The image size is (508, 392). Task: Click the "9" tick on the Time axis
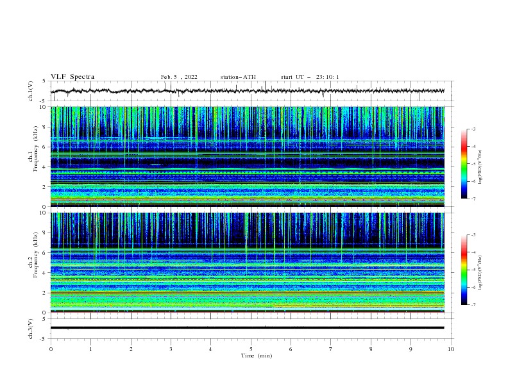point(411,349)
